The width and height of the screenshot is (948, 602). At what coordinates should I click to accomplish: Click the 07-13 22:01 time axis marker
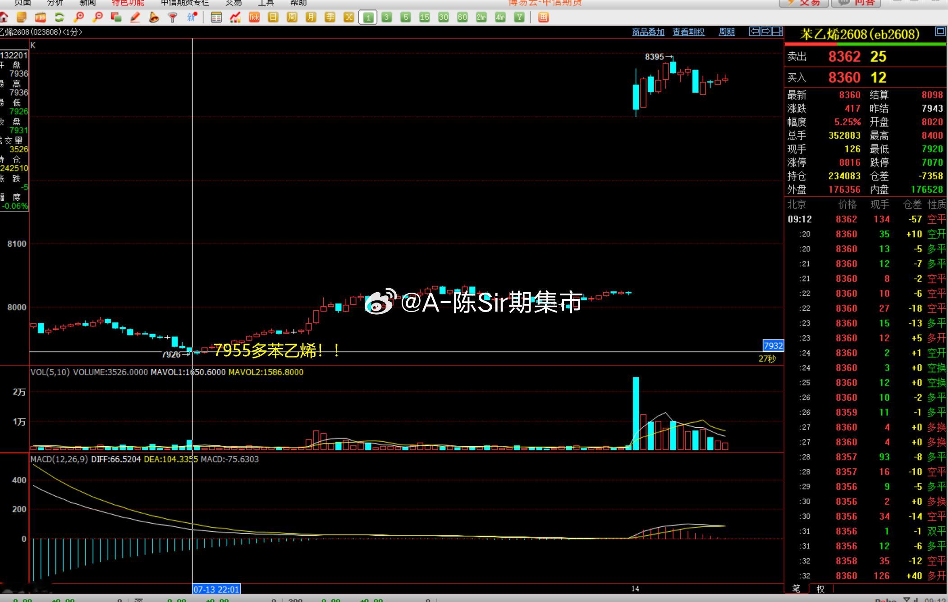pyautogui.click(x=216, y=589)
